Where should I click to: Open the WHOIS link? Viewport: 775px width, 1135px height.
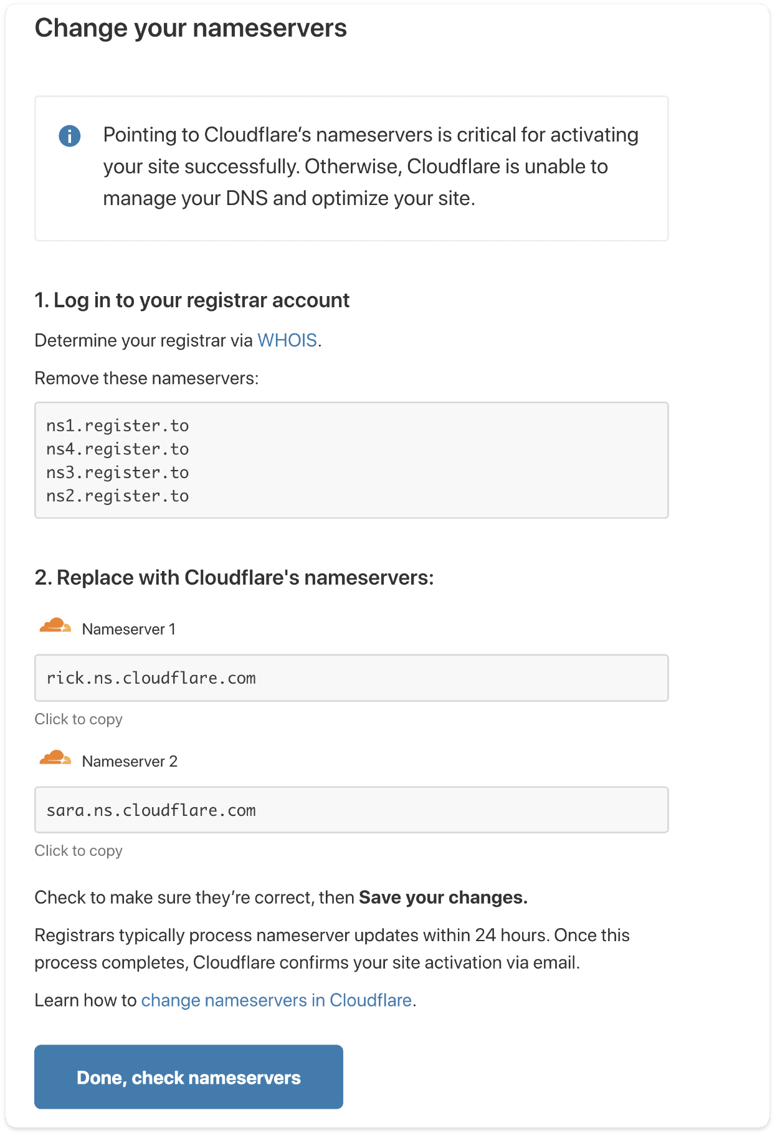click(x=287, y=340)
